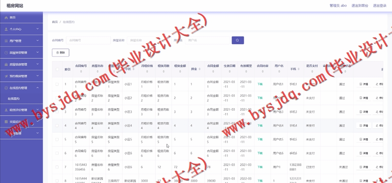Screen dimensions: 392x183
Task: Check the row 8 checkbox
Action: click(57, 181)
